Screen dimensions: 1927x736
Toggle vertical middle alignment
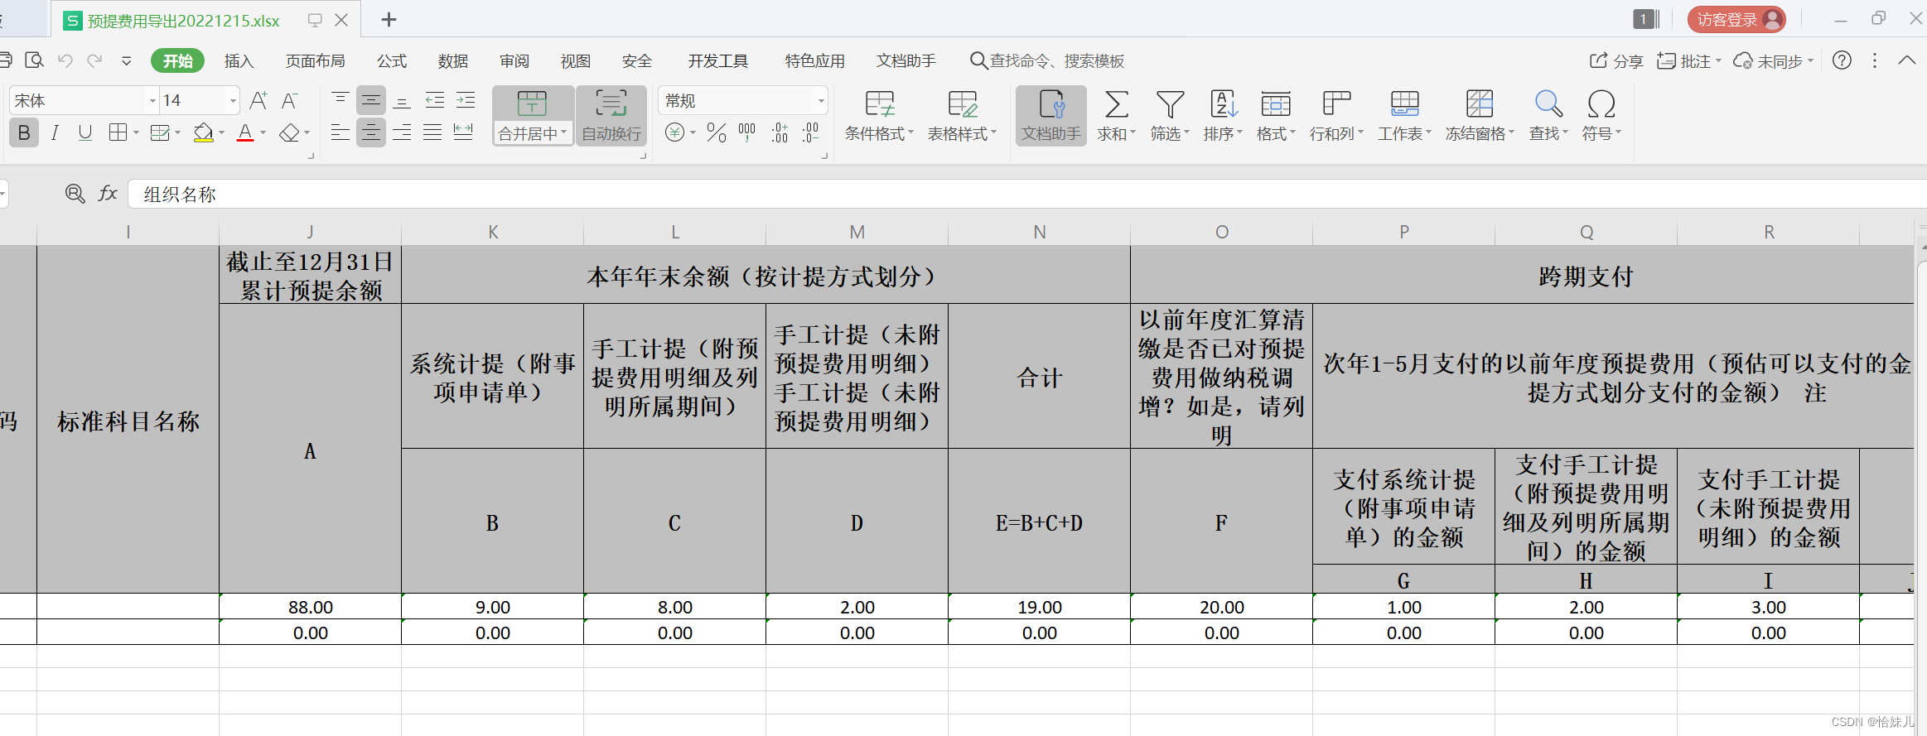point(371,101)
